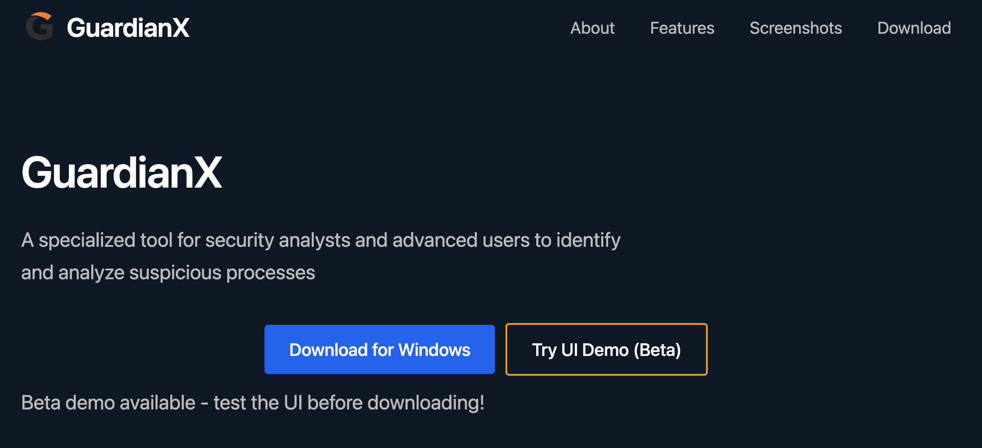Image resolution: width=982 pixels, height=448 pixels.
Task: Click "(Beta)" on the outlined demo button
Action: pos(657,350)
